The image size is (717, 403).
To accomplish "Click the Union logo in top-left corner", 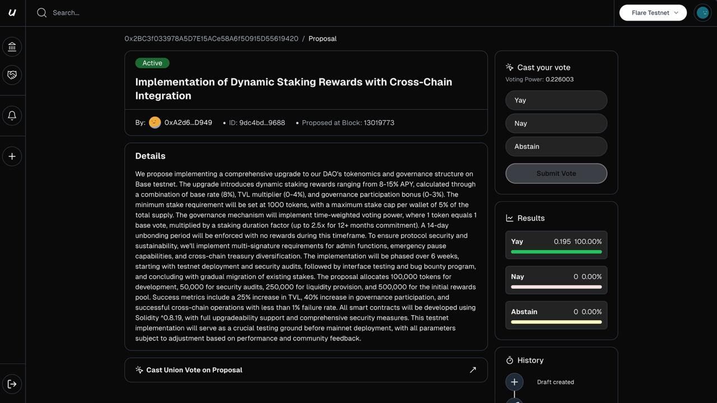I will 12,12.
